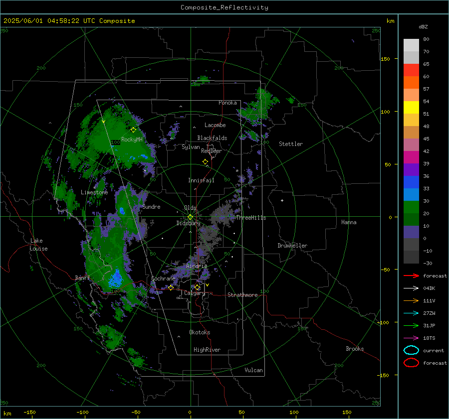Select the light gray 80-70 dBZ swatch

click(411, 45)
